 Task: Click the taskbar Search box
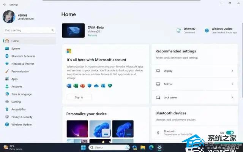[x=109, y=147]
